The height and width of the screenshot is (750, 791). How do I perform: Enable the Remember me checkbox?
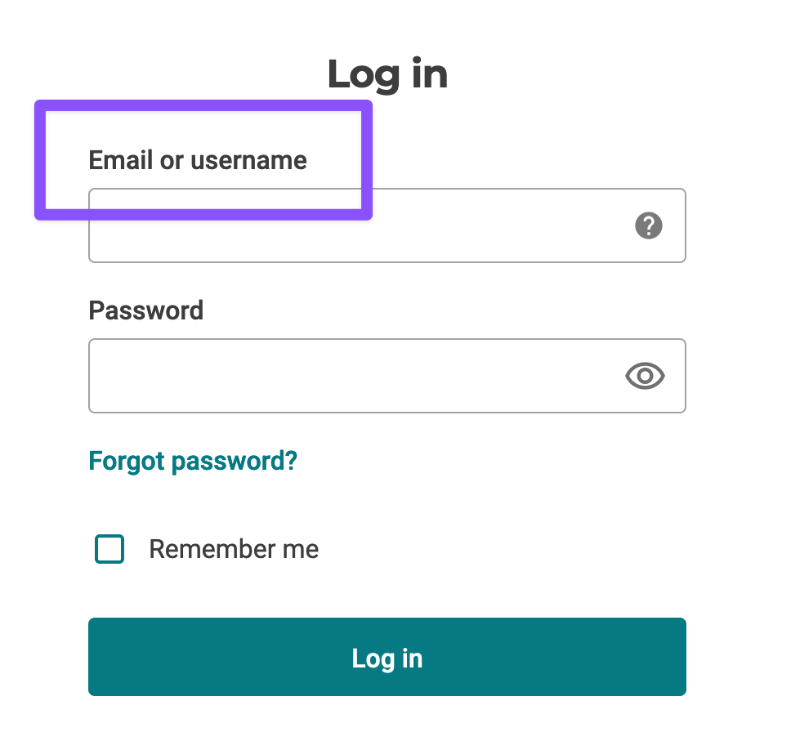109,549
